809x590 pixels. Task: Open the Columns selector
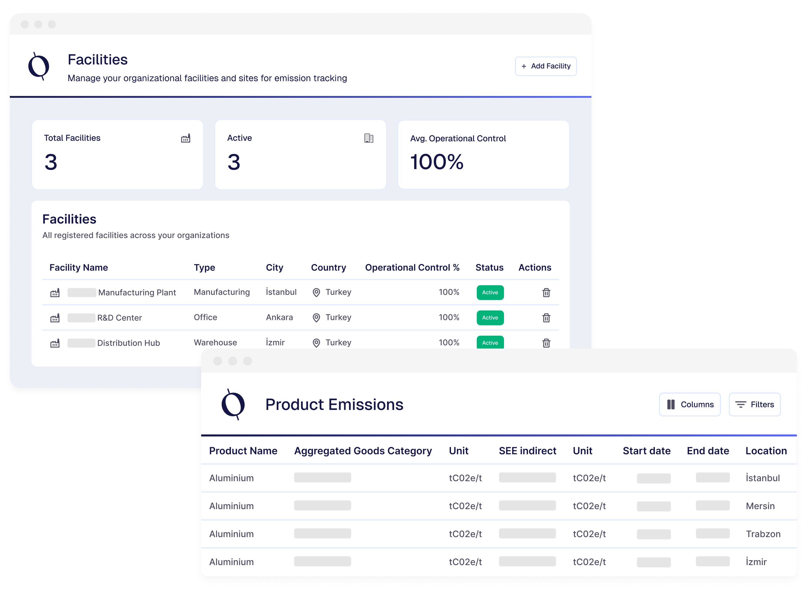(x=690, y=404)
